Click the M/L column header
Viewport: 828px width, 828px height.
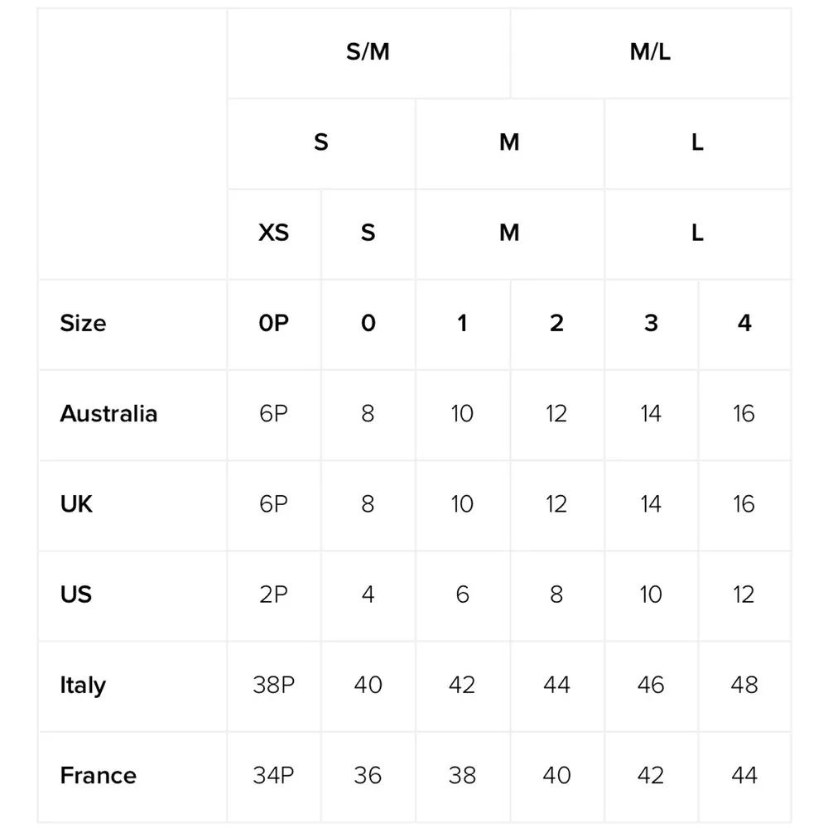coord(650,52)
